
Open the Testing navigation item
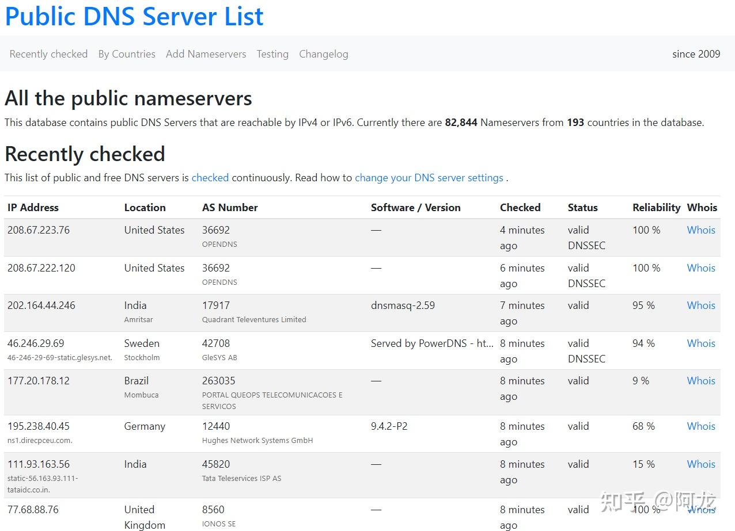tap(272, 54)
